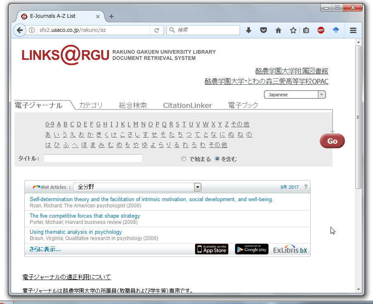Select the 'で始まる' radio option
Image resolution: width=373 pixels, height=304 pixels.
(184, 159)
